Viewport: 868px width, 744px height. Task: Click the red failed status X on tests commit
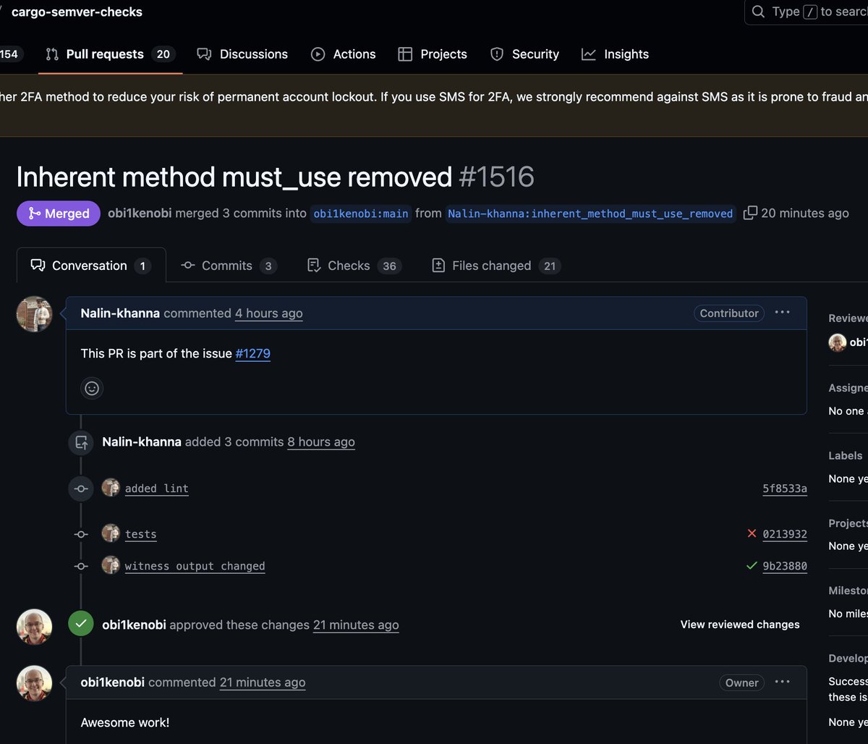coord(752,533)
